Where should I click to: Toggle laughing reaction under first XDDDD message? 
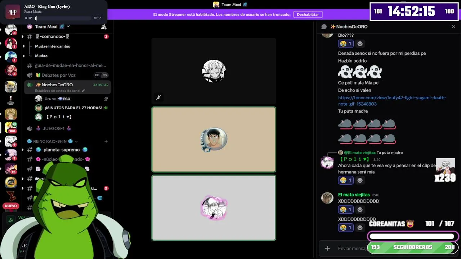(346, 209)
